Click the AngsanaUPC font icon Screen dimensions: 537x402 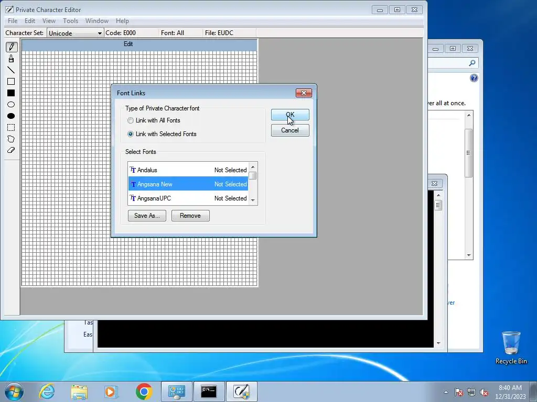(133, 198)
